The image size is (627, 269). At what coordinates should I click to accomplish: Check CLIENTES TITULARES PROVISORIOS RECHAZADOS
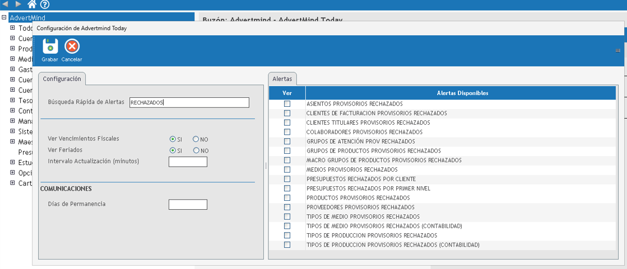coord(287,122)
